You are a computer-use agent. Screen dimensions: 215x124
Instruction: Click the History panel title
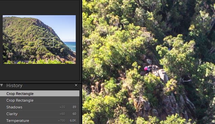coord(14,85)
